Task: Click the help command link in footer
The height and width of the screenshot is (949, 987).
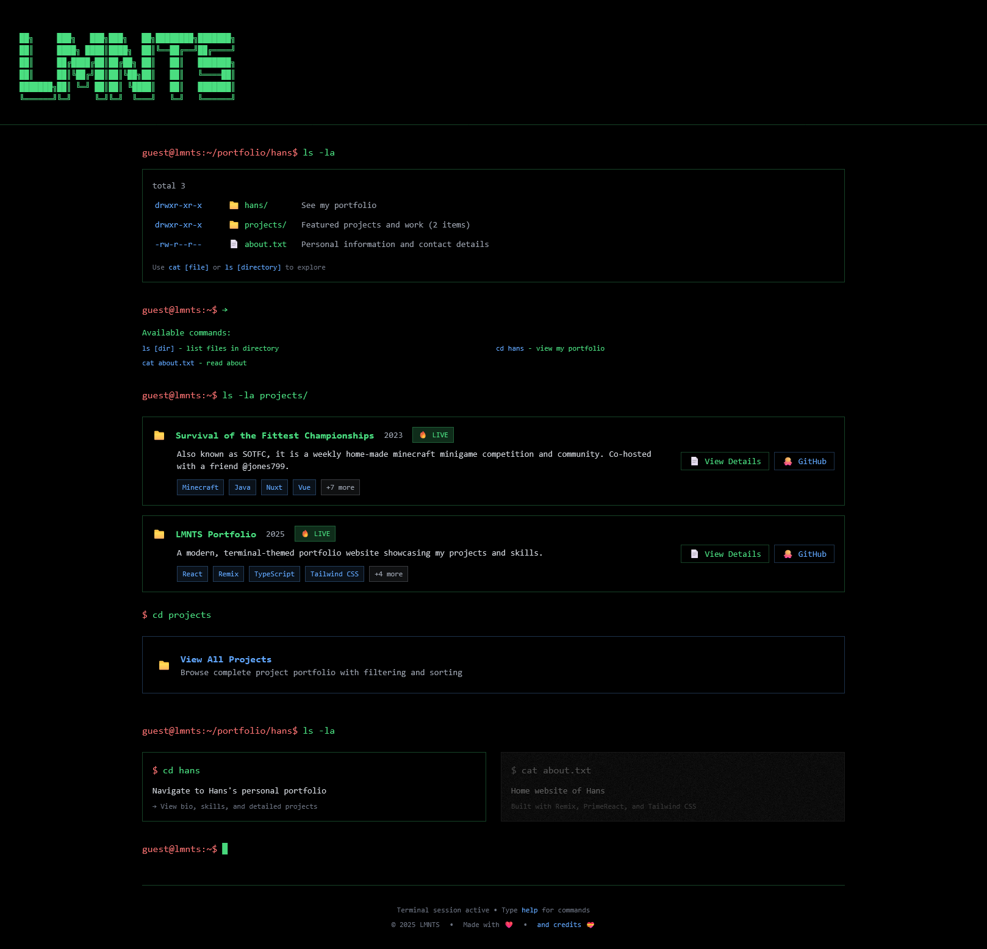Action: click(529, 911)
